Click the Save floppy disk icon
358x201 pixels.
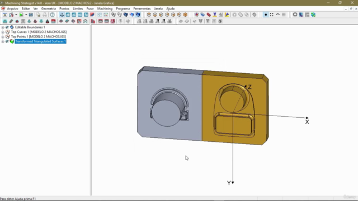coord(31,15)
